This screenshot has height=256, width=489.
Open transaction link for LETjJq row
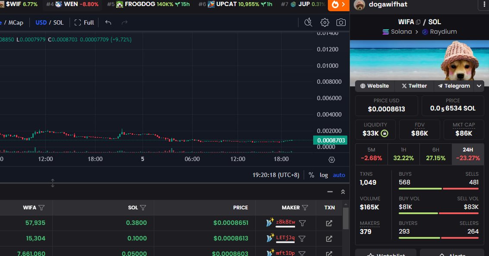pyautogui.click(x=329, y=239)
